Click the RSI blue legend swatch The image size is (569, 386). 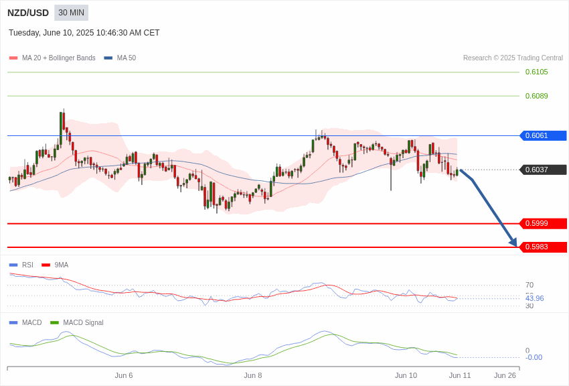(x=13, y=265)
